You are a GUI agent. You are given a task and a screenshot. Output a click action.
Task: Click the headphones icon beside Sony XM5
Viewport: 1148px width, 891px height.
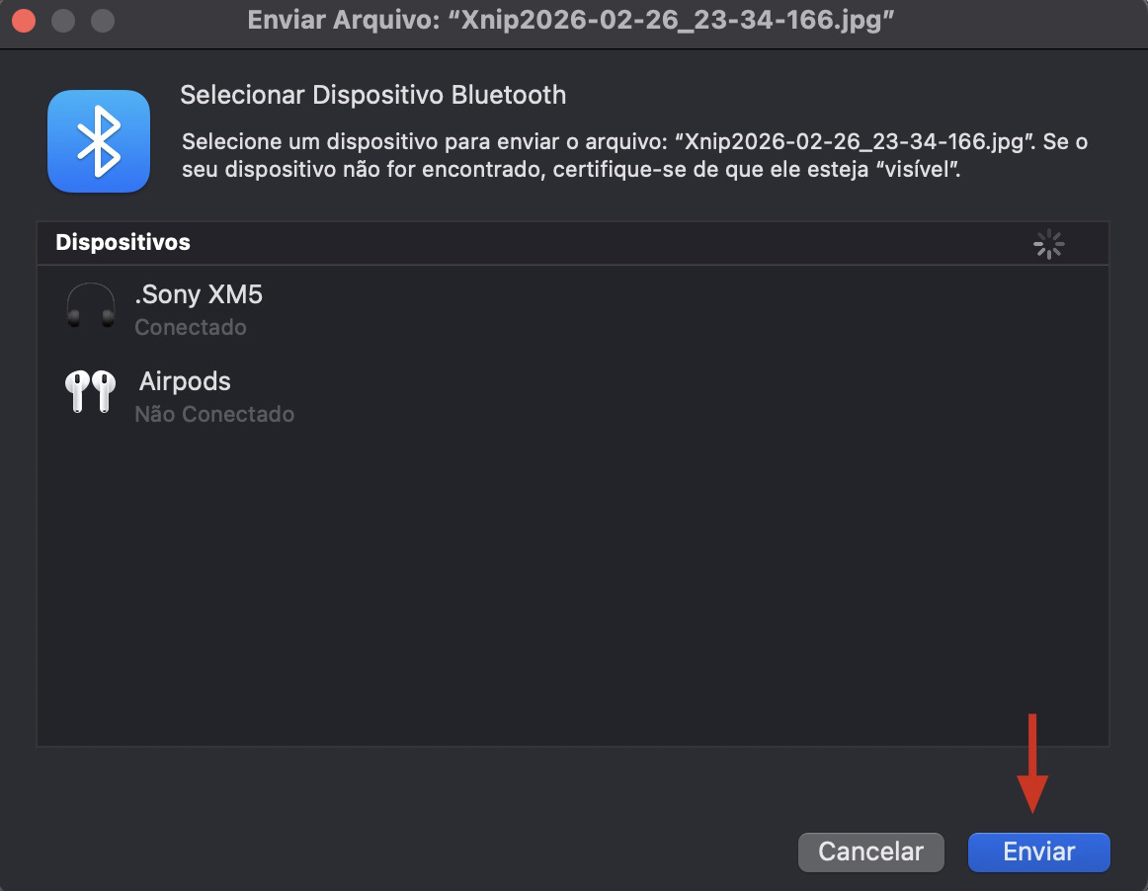click(x=90, y=308)
